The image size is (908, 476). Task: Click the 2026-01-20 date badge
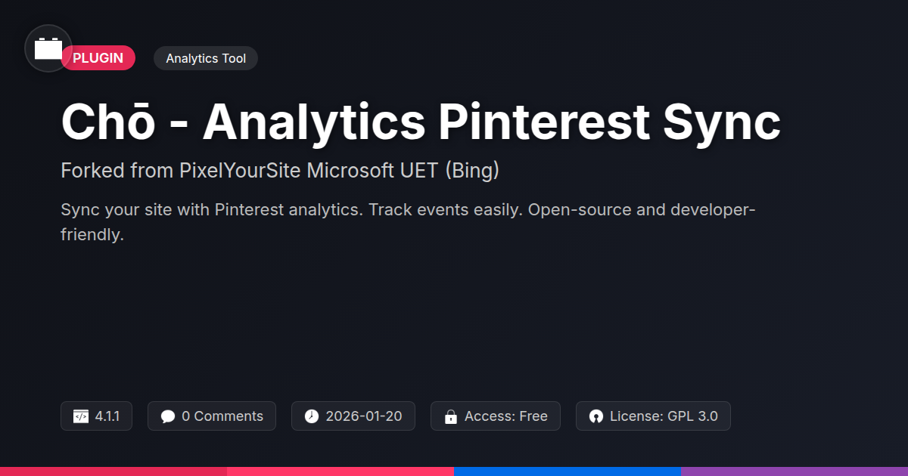(363, 416)
